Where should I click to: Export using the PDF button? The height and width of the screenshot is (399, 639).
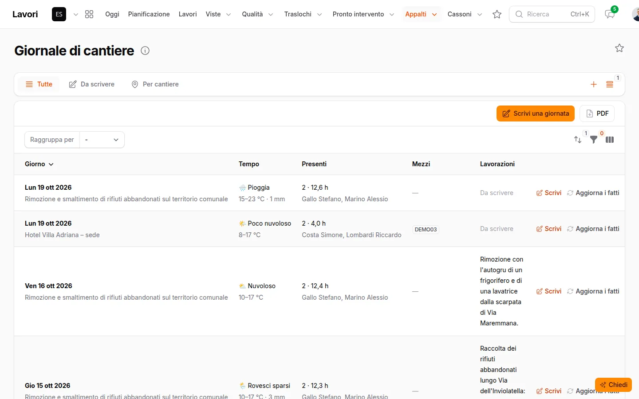pos(597,113)
